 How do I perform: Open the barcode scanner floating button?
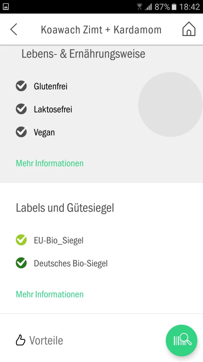[x=182, y=340]
